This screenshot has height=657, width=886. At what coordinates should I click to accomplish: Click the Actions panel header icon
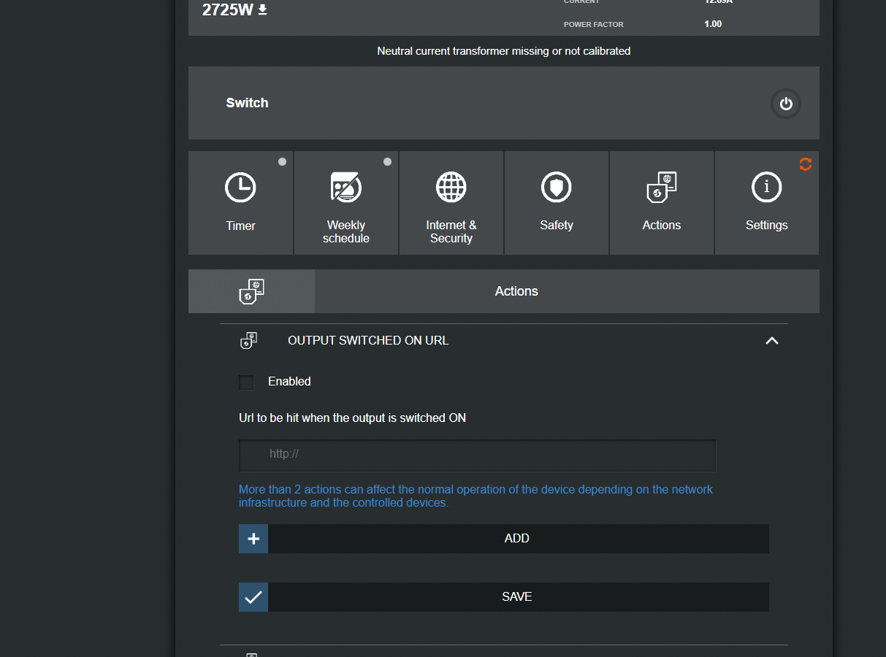251,291
